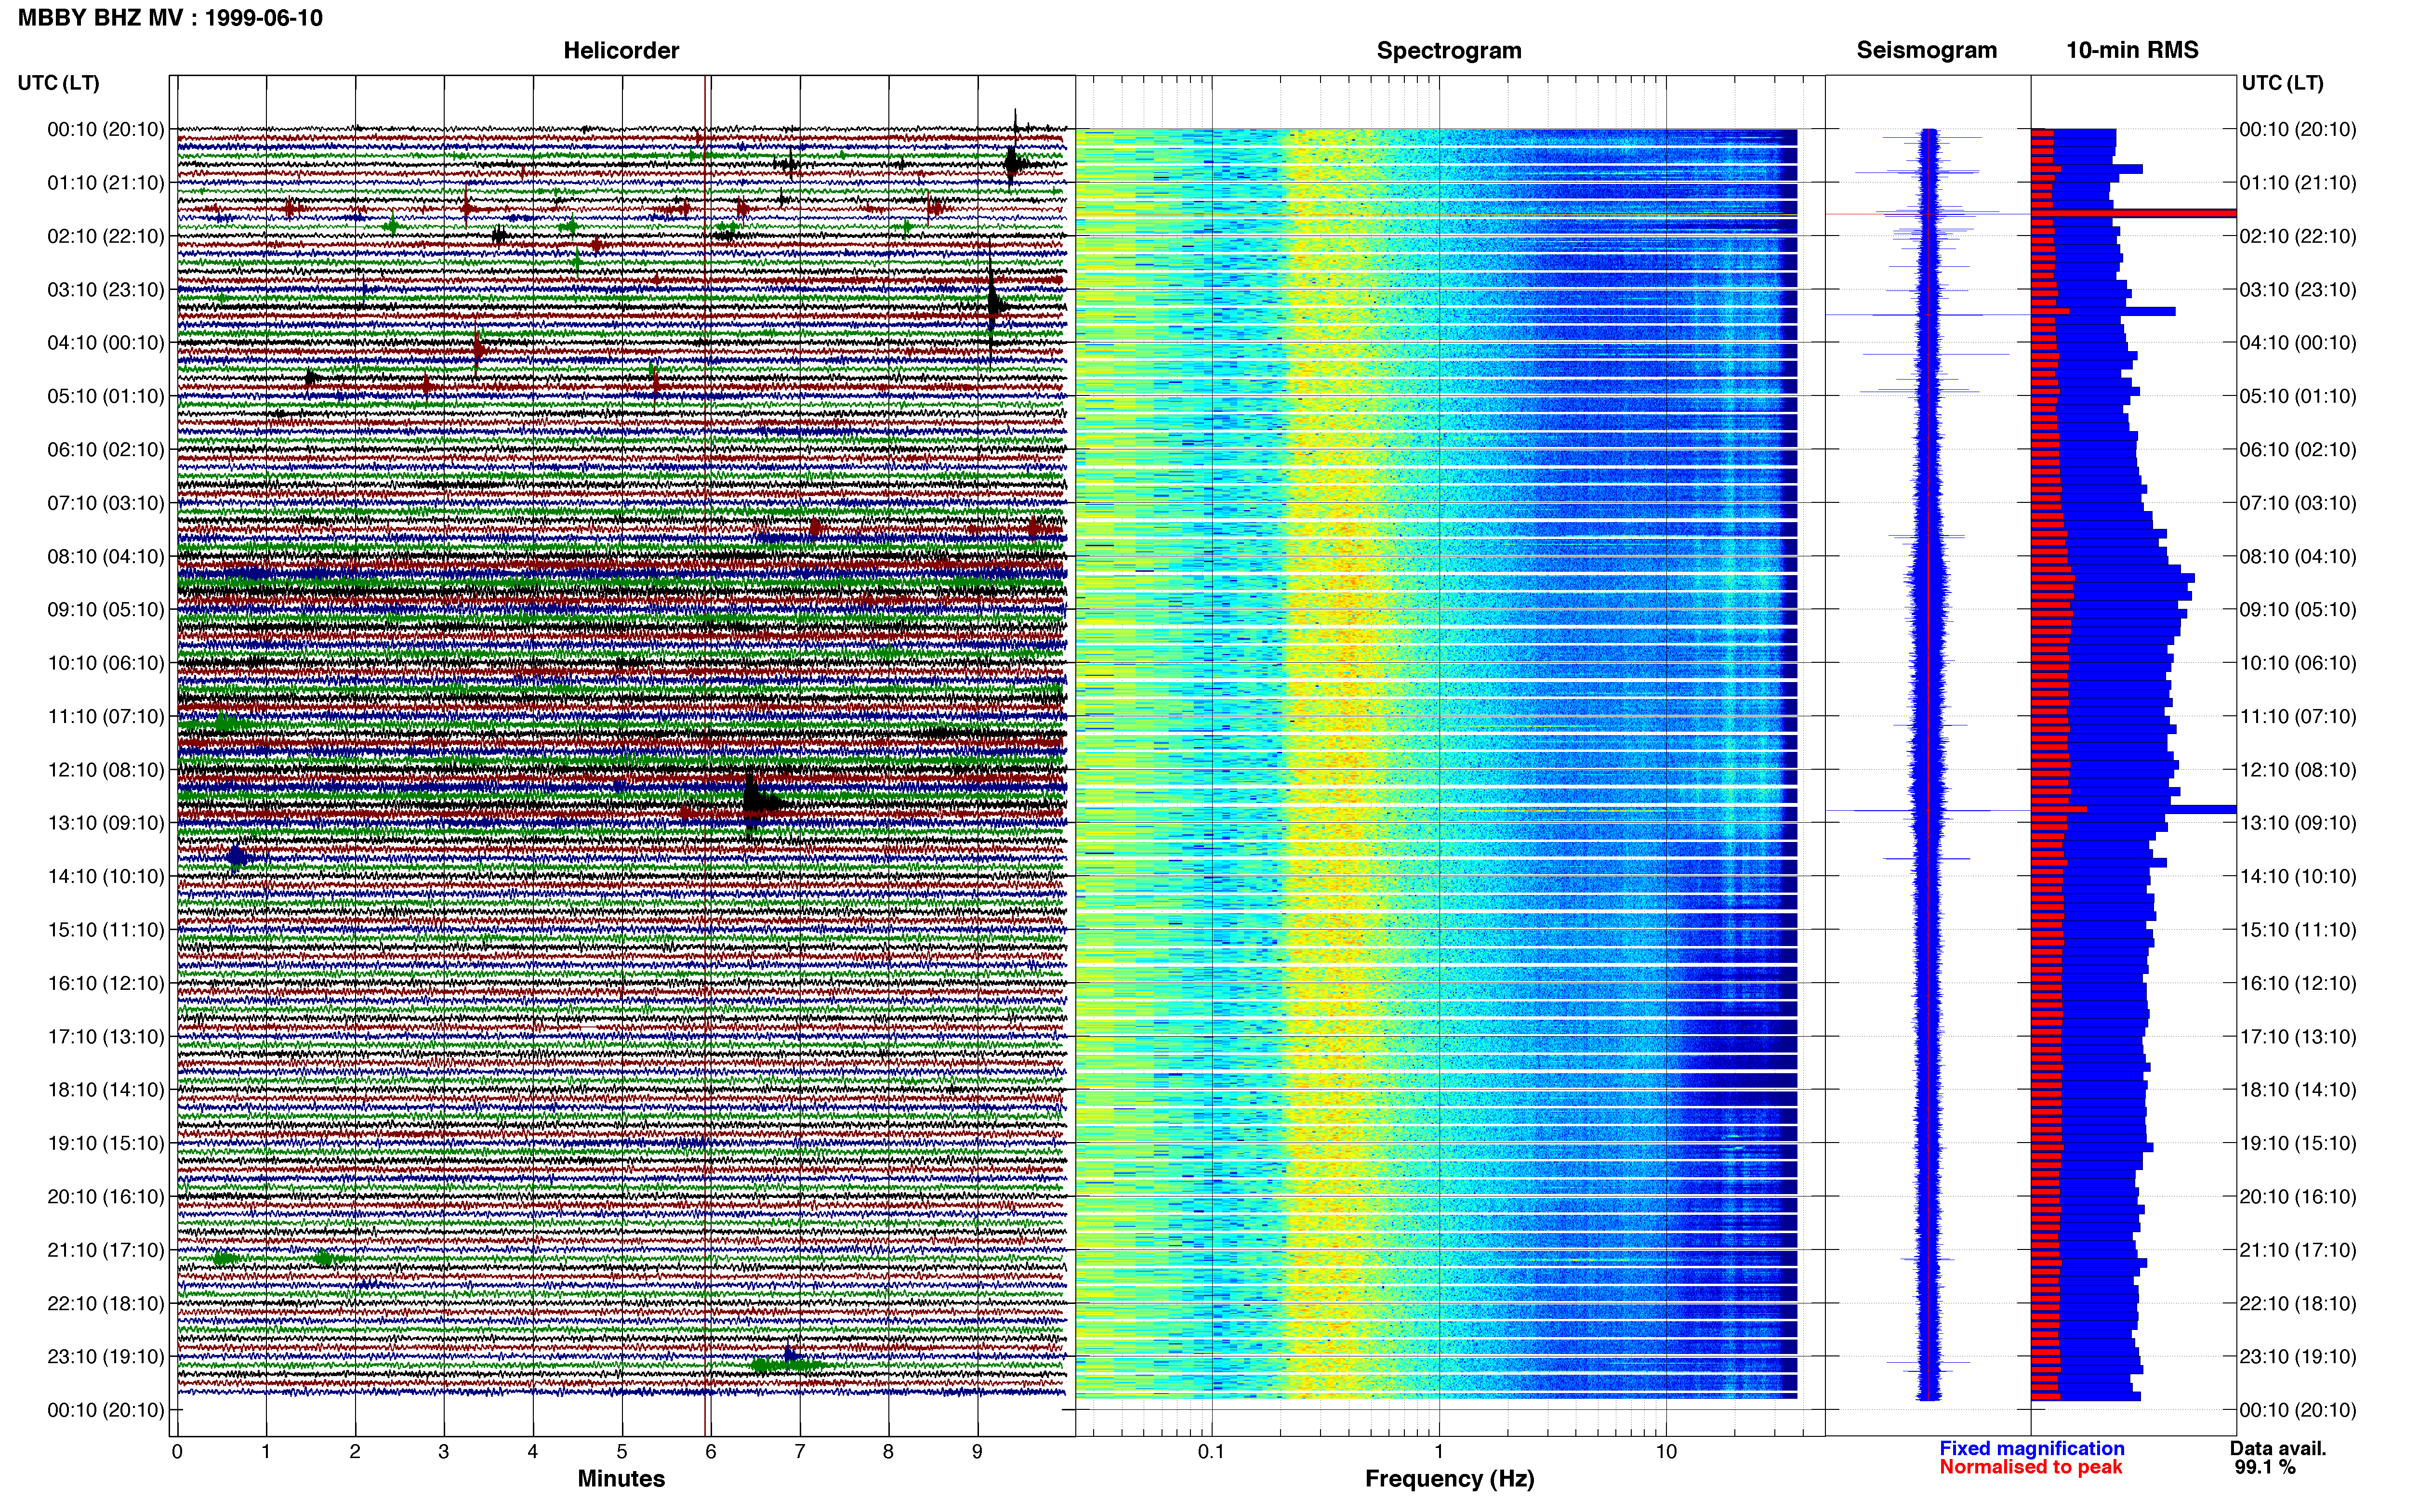The width and height of the screenshot is (2418, 1512).
Task: Click the right 'UTC (LT)' axis label
Action: [2282, 83]
